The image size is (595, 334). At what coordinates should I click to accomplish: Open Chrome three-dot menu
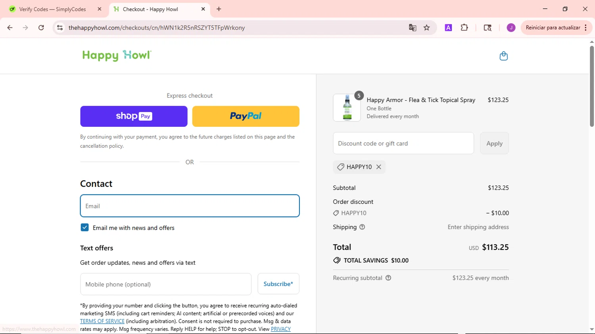585,28
